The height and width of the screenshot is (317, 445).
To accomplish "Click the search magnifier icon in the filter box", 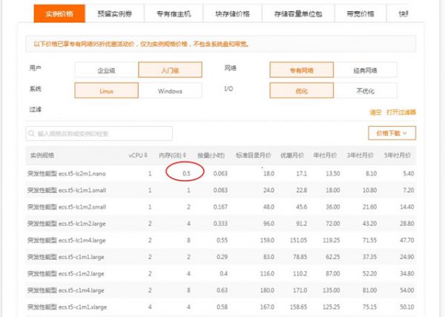I will pos(32,134).
